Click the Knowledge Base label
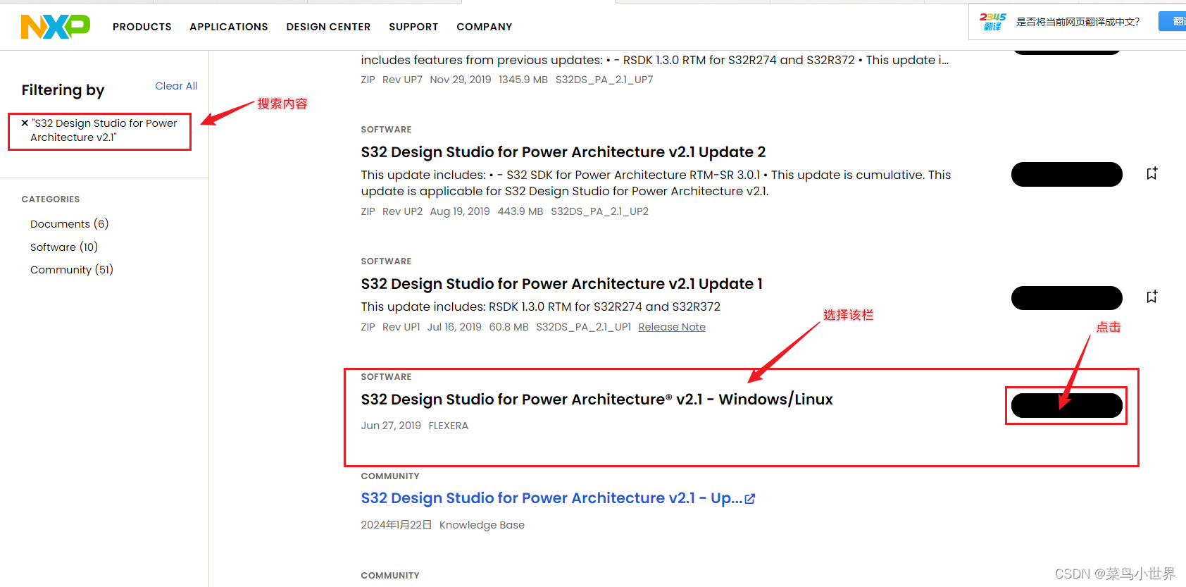The image size is (1186, 587). tap(482, 525)
